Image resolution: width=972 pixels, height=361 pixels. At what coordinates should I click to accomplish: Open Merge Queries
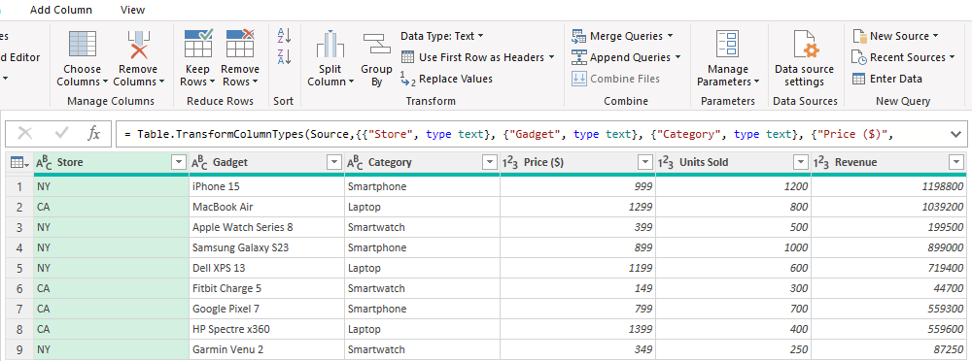pyautogui.click(x=622, y=36)
